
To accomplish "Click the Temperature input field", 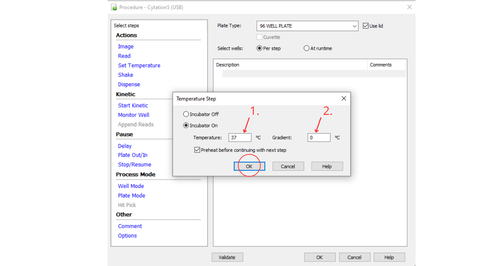I will pyautogui.click(x=240, y=138).
